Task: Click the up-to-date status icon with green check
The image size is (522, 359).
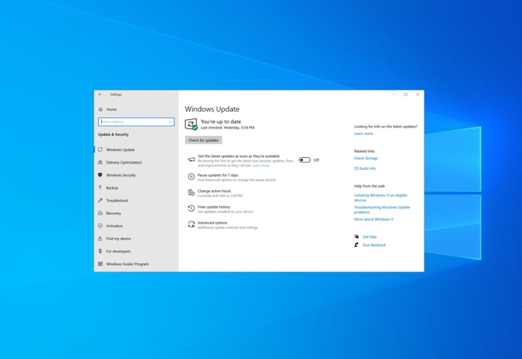Action: click(x=191, y=124)
